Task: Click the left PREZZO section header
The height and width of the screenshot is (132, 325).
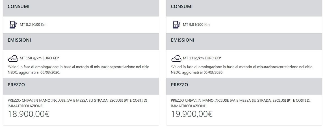Action: tap(81, 86)
